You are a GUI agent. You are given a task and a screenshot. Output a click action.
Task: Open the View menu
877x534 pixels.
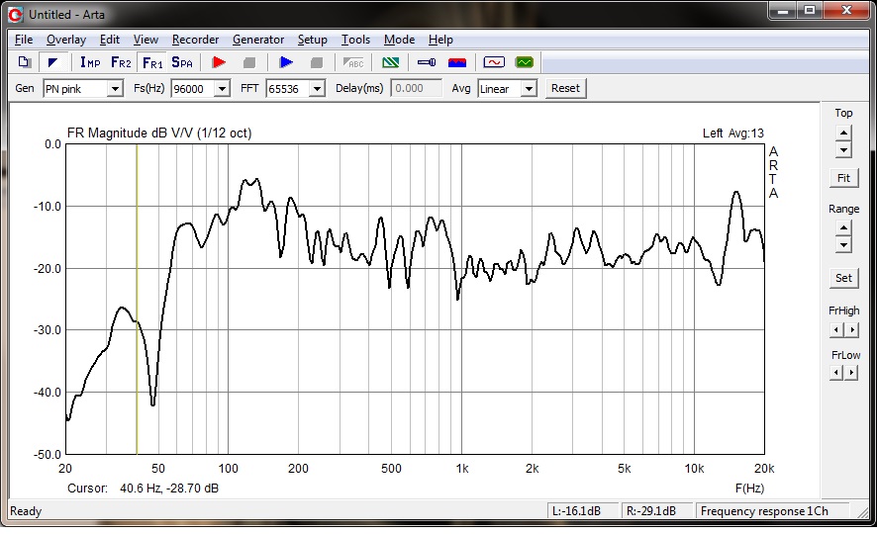(x=146, y=40)
